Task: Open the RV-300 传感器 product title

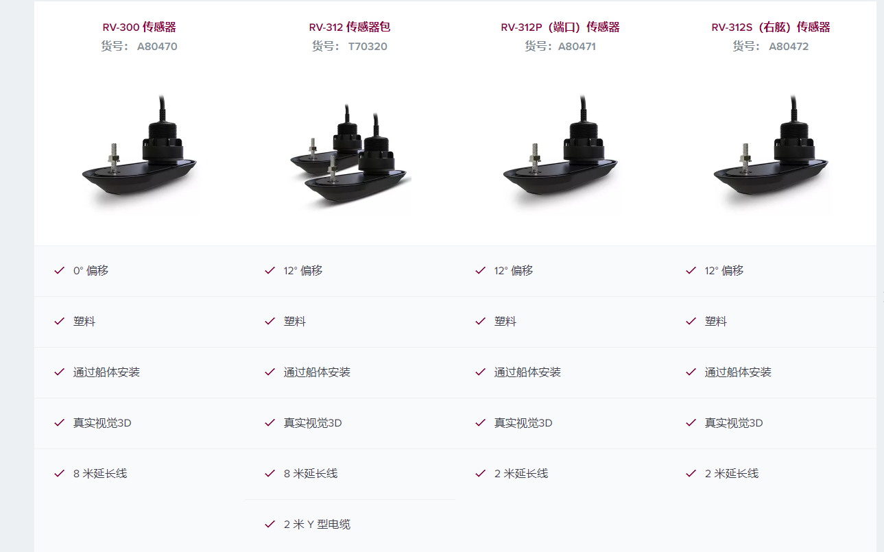Action: tap(139, 27)
